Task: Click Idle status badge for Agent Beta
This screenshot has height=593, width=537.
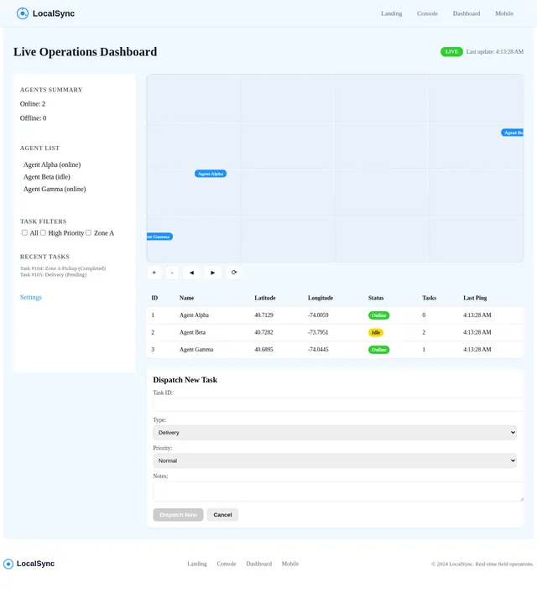Action: click(376, 333)
